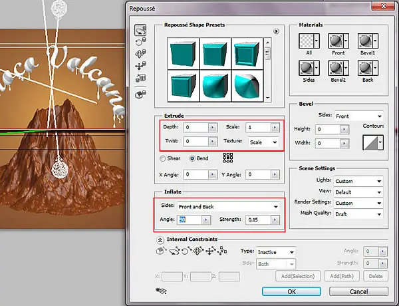This screenshot has width=399, height=306.
Task: Click the bend reference point grid icon
Action: click(x=227, y=158)
